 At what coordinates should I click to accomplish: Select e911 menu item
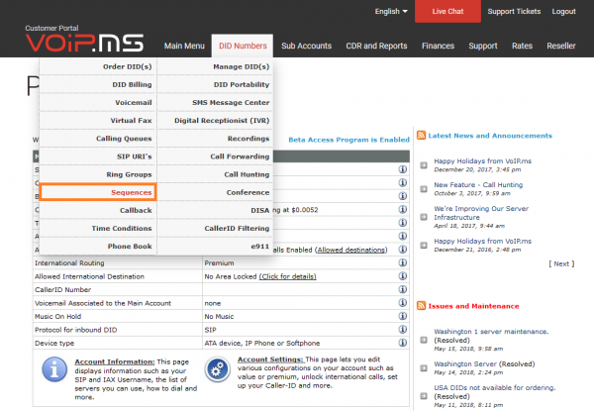pyautogui.click(x=215, y=247)
